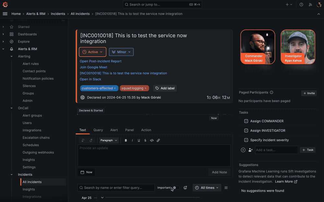Click the incident settings gear icon
This screenshot has width=324, height=202.
82,98
